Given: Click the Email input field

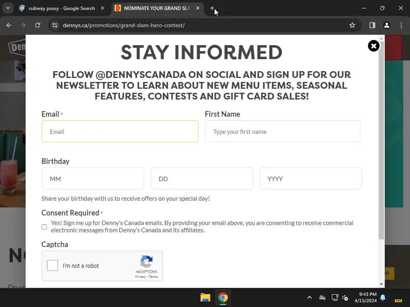Looking at the screenshot, I should click(x=120, y=131).
